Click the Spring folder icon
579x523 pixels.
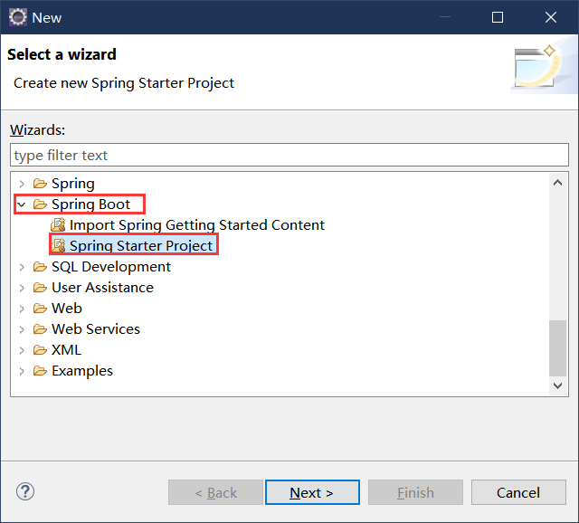click(40, 184)
